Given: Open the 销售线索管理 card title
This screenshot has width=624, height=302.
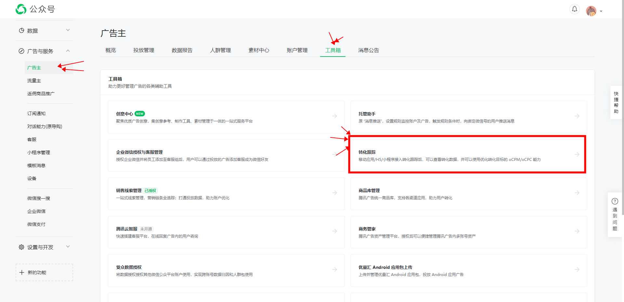Looking at the screenshot, I should [129, 190].
